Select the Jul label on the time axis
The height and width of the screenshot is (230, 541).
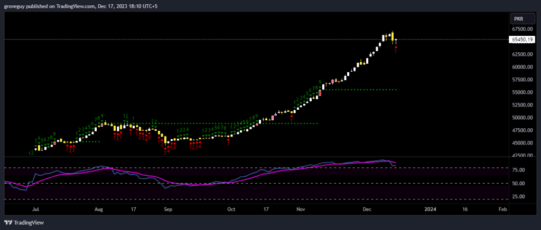tap(36, 209)
